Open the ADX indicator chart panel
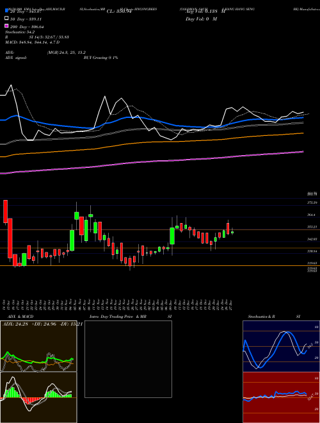The height and width of the screenshot is (423, 320). click(38, 346)
